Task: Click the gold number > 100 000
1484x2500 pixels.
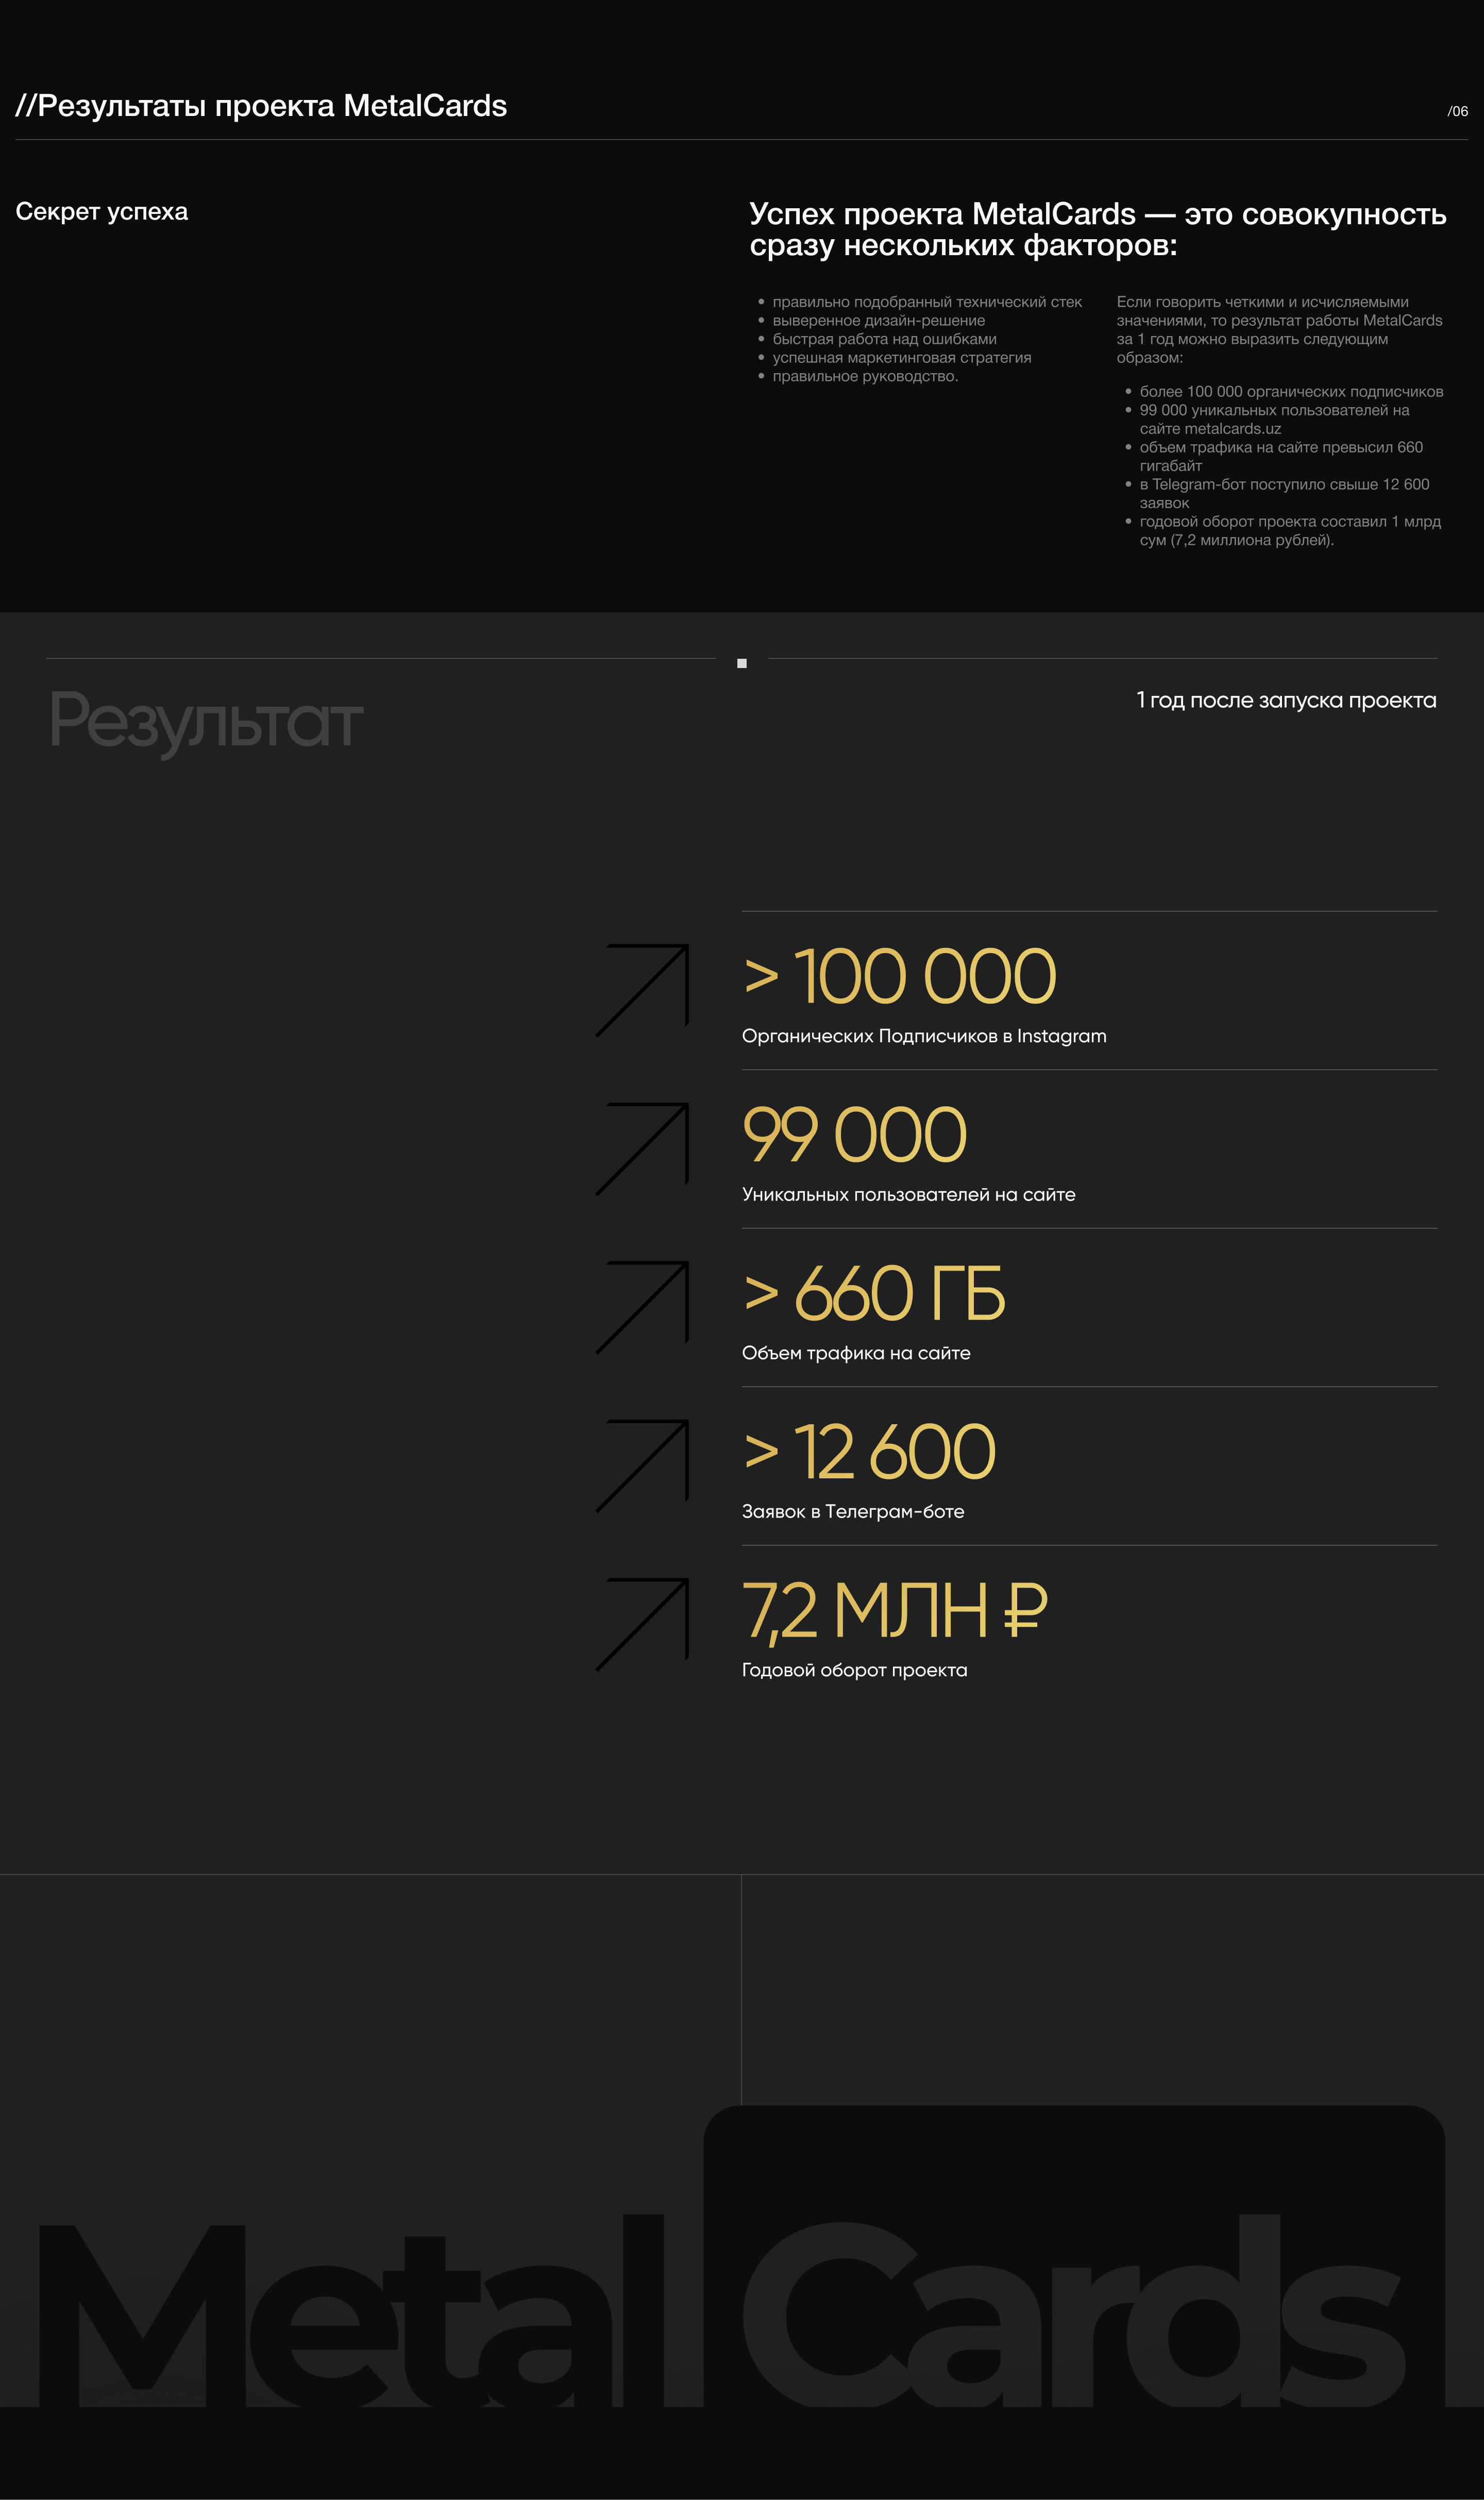Action: tap(900, 976)
